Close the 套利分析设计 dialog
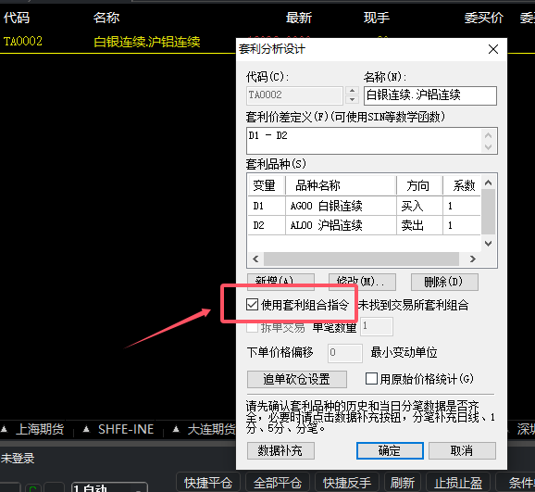 coord(493,49)
